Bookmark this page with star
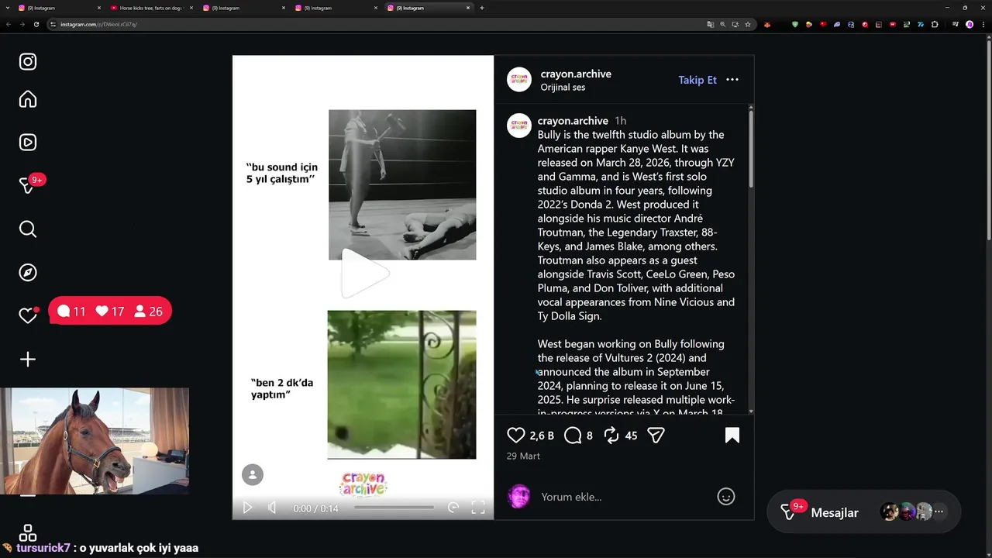This screenshot has width=992, height=558. tap(748, 24)
